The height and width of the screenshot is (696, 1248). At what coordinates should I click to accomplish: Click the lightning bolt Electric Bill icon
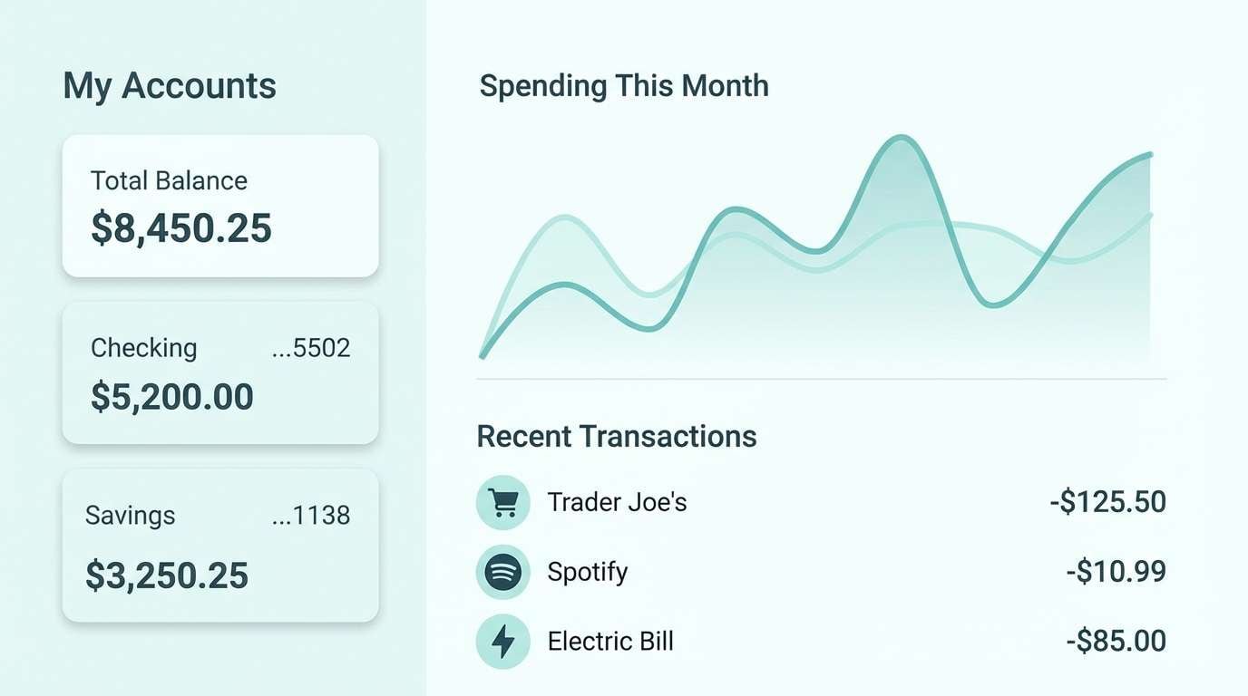(503, 641)
